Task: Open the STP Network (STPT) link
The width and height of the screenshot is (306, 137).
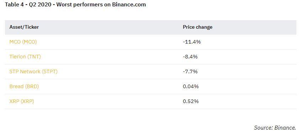Action: [x=33, y=72]
